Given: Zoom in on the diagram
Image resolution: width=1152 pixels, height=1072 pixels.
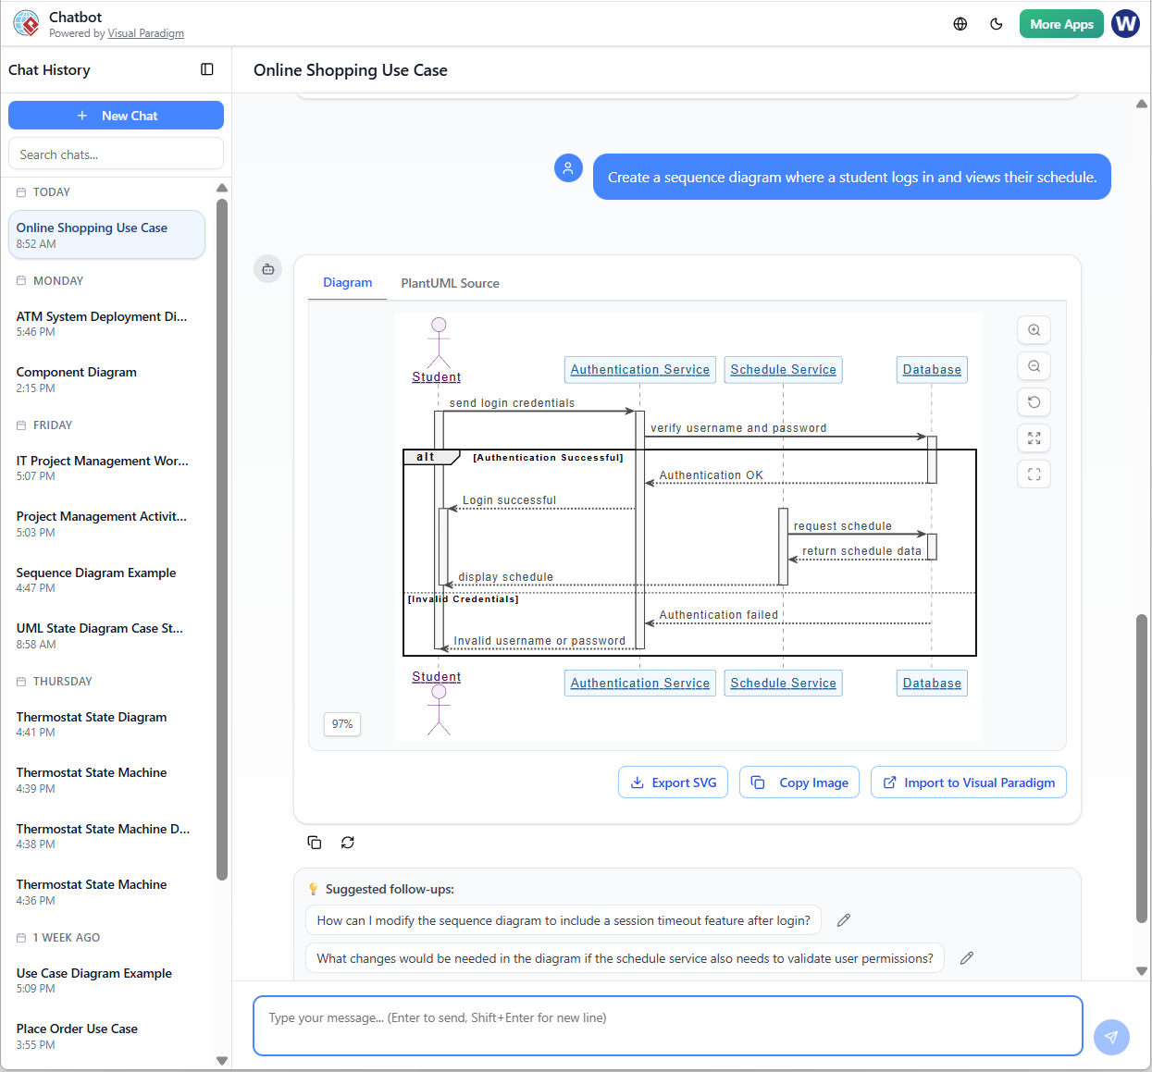Looking at the screenshot, I should (1034, 330).
